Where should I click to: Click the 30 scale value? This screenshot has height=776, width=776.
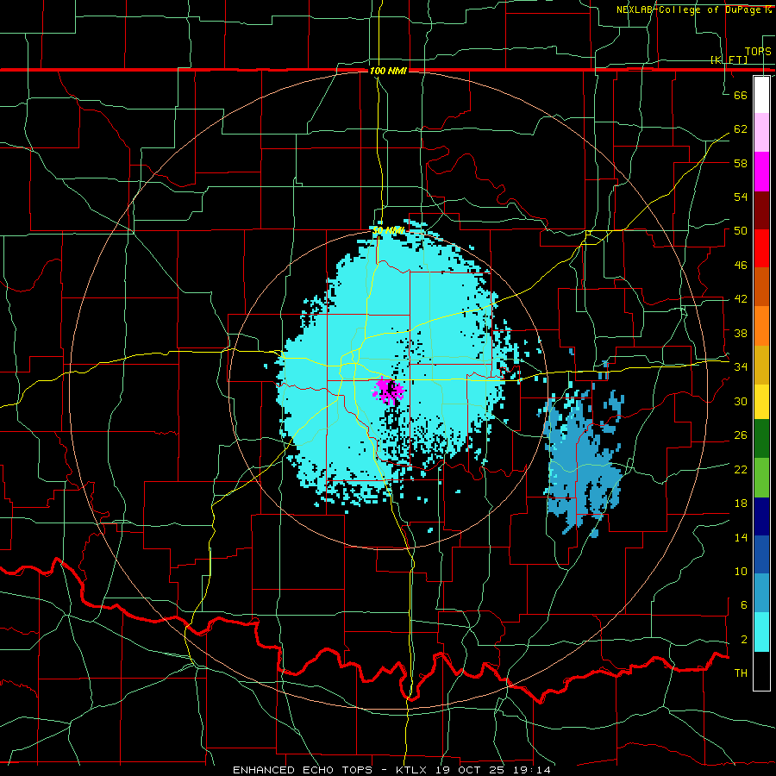[741, 401]
